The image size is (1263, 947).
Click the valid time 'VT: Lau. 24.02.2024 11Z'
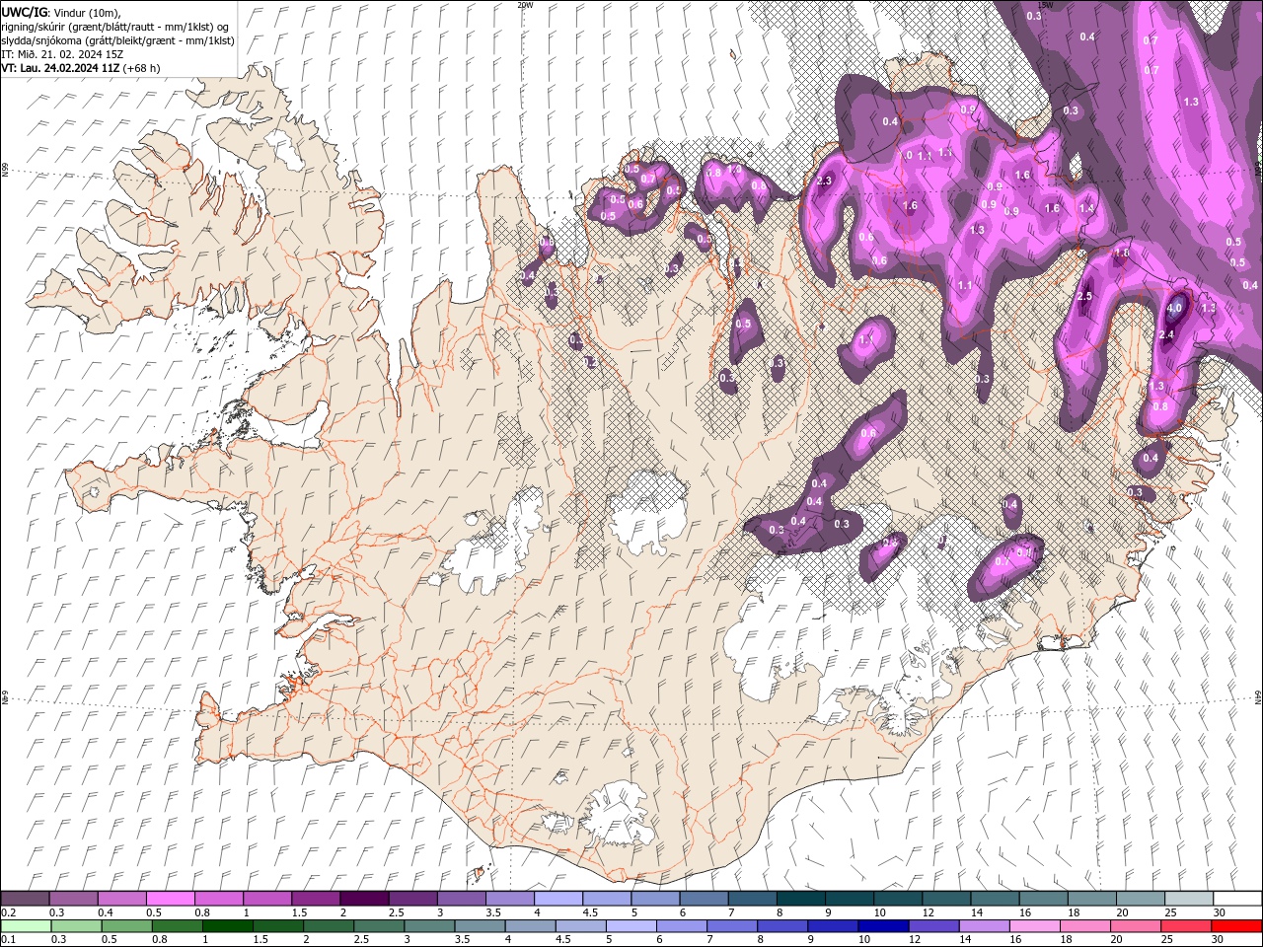pyautogui.click(x=60, y=67)
